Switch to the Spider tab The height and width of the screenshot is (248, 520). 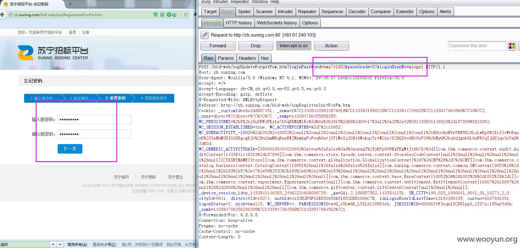244,12
